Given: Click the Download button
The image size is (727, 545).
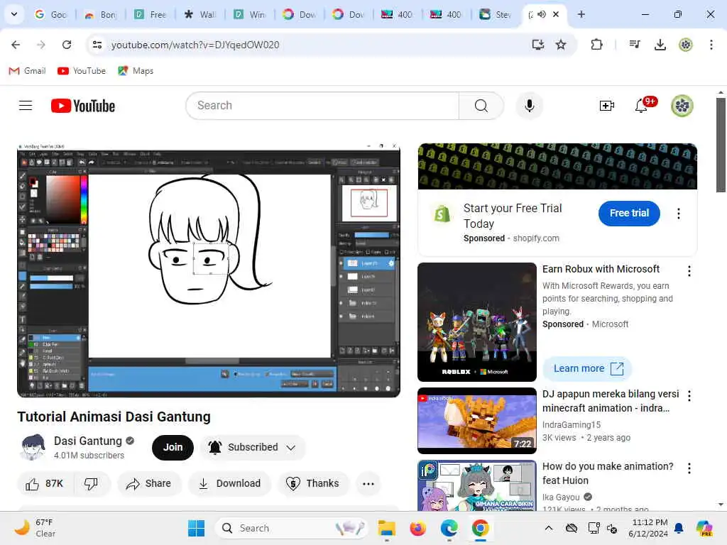Looking at the screenshot, I should pyautogui.click(x=229, y=483).
